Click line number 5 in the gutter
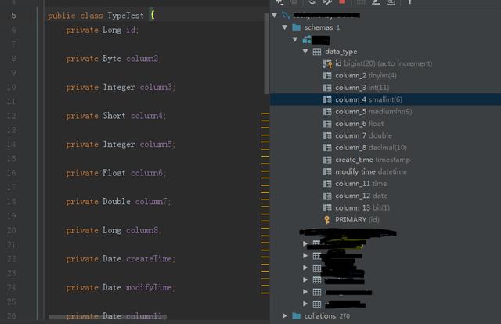 13,16
